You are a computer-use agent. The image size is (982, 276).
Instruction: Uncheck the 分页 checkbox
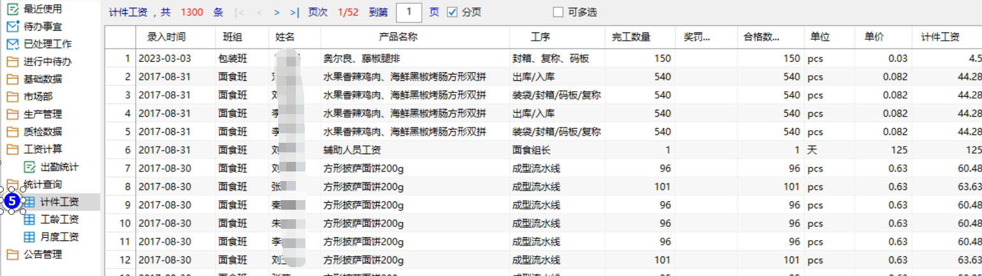click(x=452, y=12)
